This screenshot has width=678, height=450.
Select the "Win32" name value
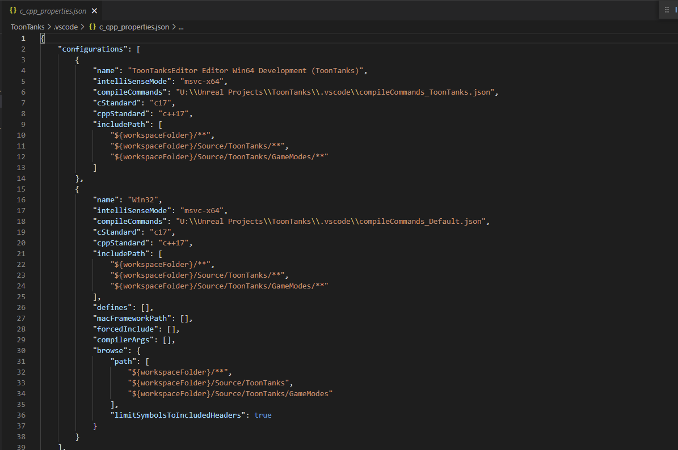point(143,199)
